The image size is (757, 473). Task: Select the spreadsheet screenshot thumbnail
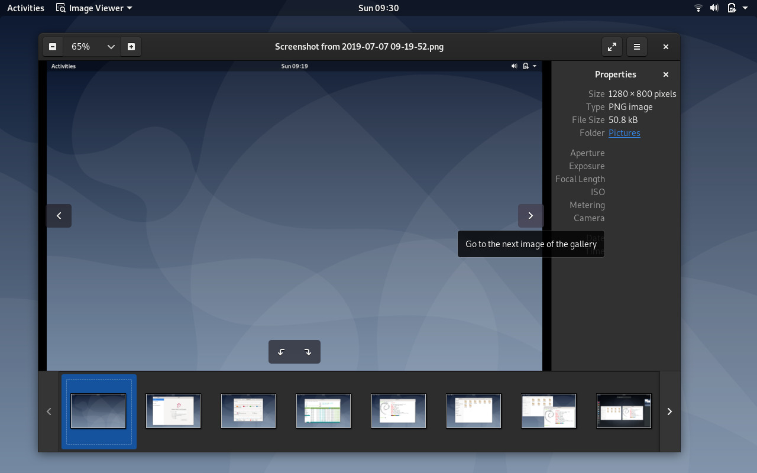click(x=323, y=411)
